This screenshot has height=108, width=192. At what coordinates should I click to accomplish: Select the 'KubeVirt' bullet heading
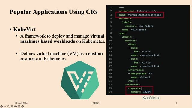[25, 29]
